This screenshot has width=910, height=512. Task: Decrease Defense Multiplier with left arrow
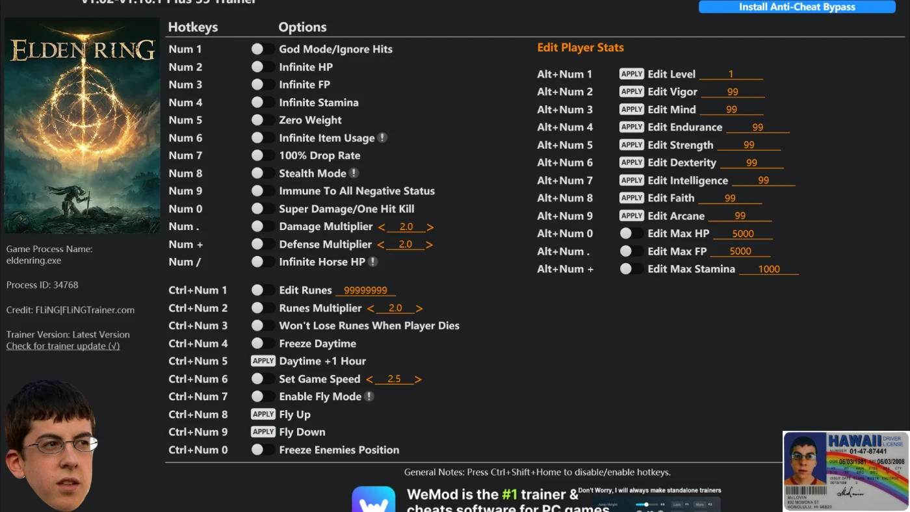(x=381, y=245)
